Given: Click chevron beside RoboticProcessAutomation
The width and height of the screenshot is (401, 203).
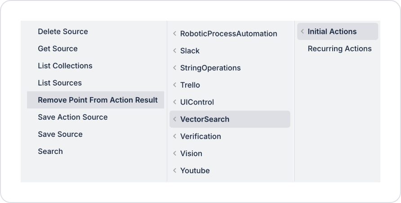Looking at the screenshot, I should click(x=174, y=34).
